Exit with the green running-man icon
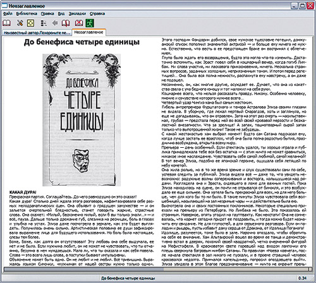316x283 pixels. coord(90,23)
